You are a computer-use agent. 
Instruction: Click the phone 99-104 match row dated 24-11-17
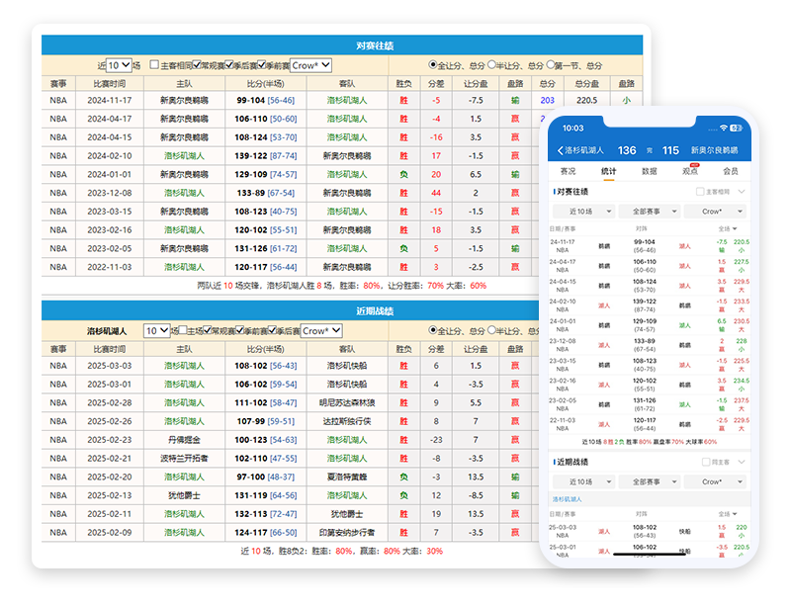coord(650,246)
